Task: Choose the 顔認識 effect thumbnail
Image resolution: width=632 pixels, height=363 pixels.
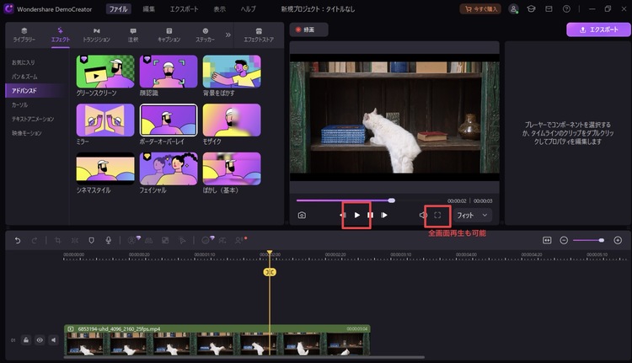Action: coord(169,72)
